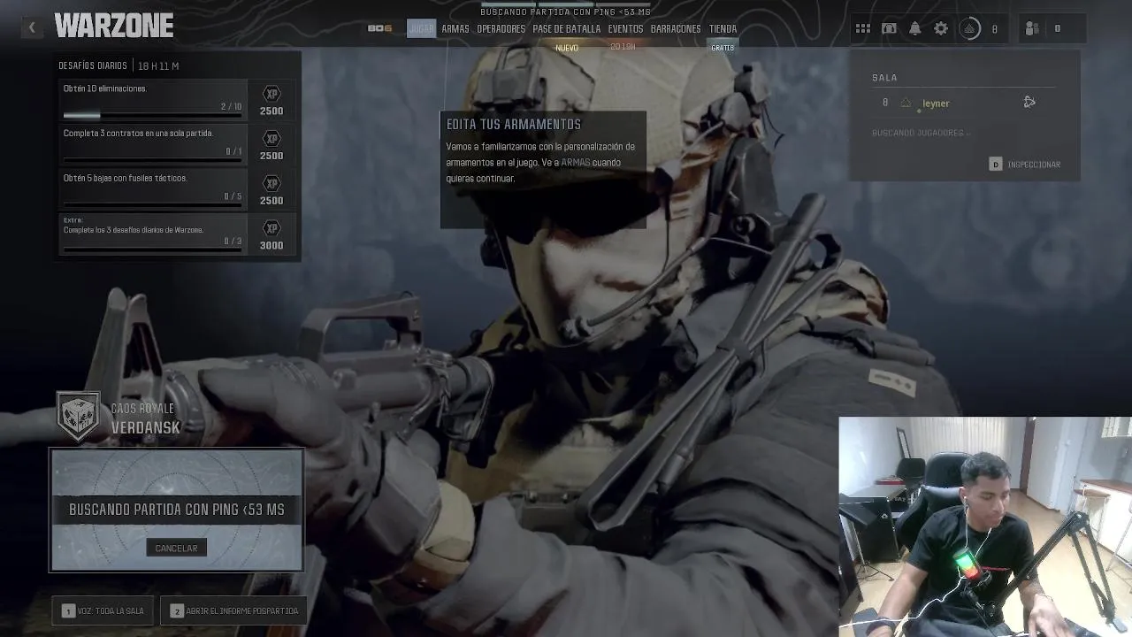The height and width of the screenshot is (637, 1132).
Task: Click the 2 / 10 eliminations progress bar
Action: (152, 115)
